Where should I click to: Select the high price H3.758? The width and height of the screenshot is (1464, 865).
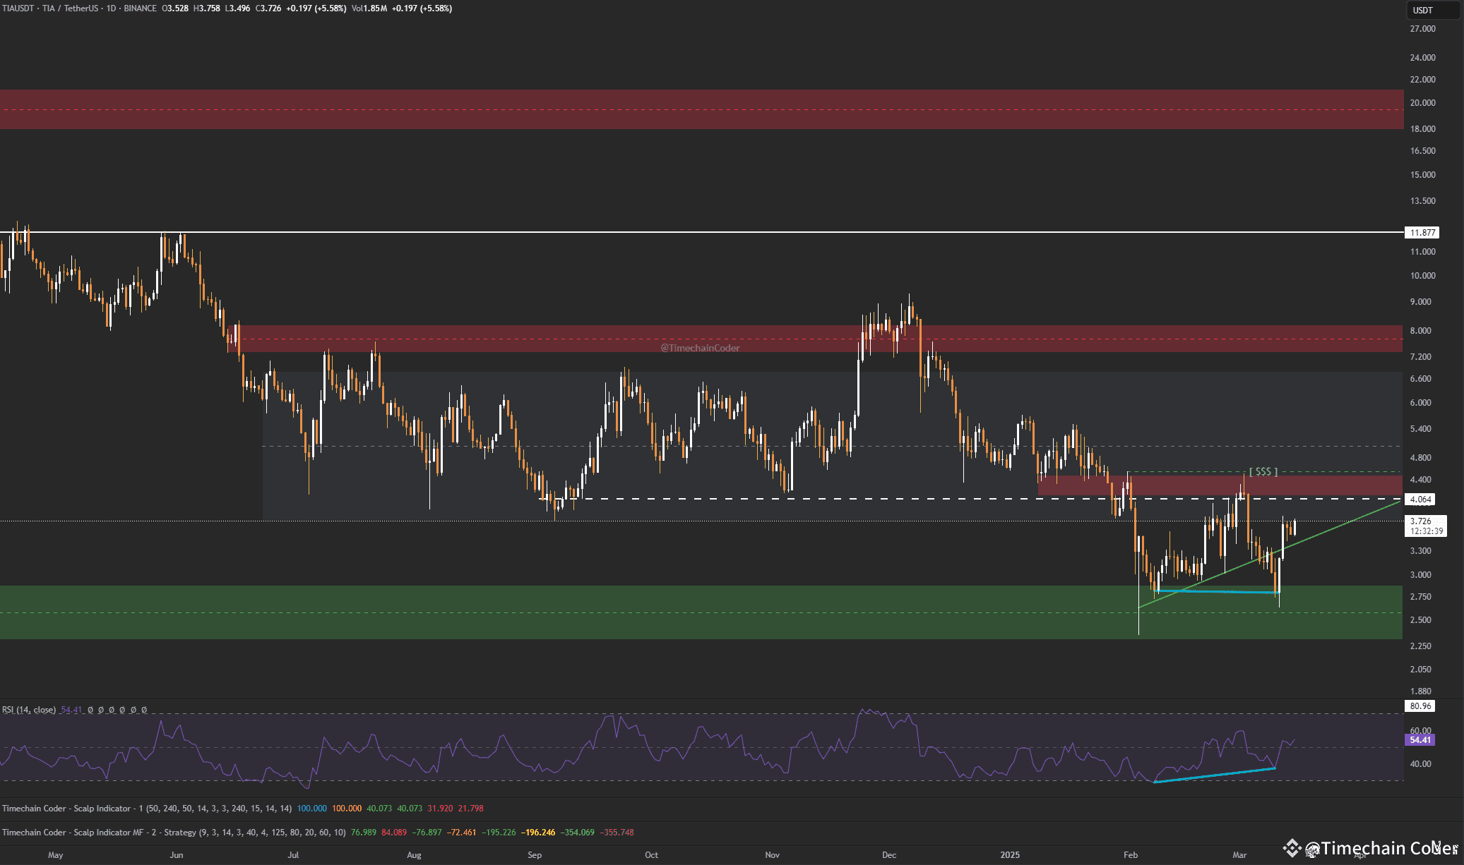(x=206, y=8)
